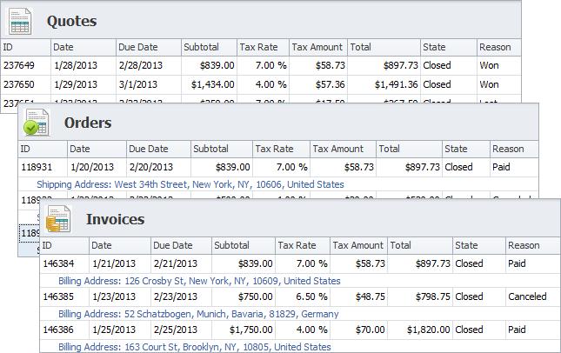Click the Invoices panel coins icon

(57, 219)
